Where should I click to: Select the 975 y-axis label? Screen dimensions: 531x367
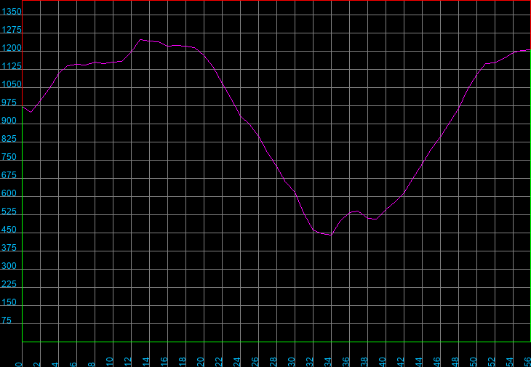(9, 102)
